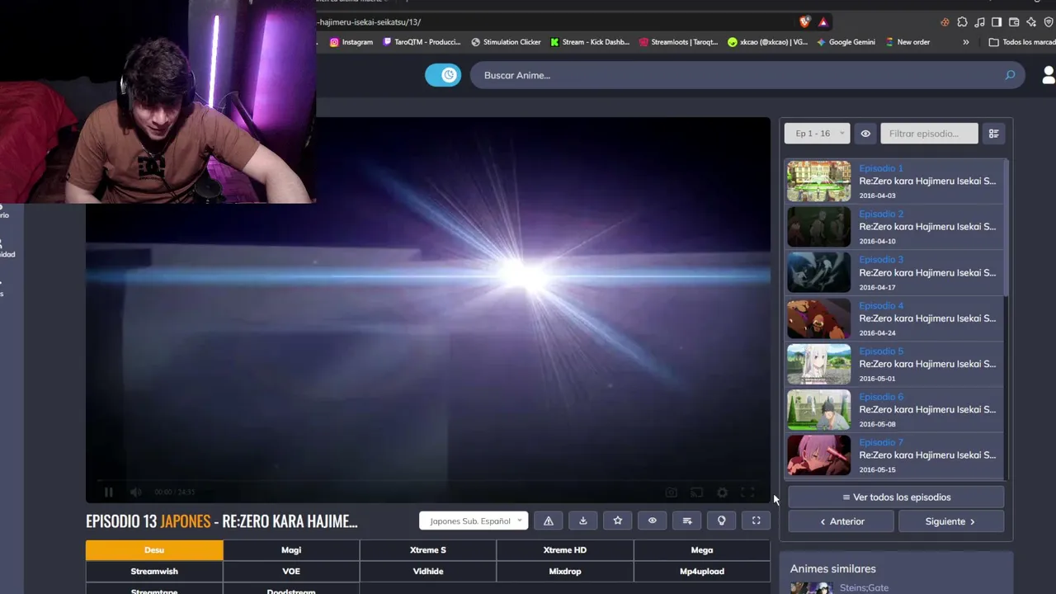Expand the hidden bookmarks chevron
This screenshot has height=594, width=1056.
point(966,42)
